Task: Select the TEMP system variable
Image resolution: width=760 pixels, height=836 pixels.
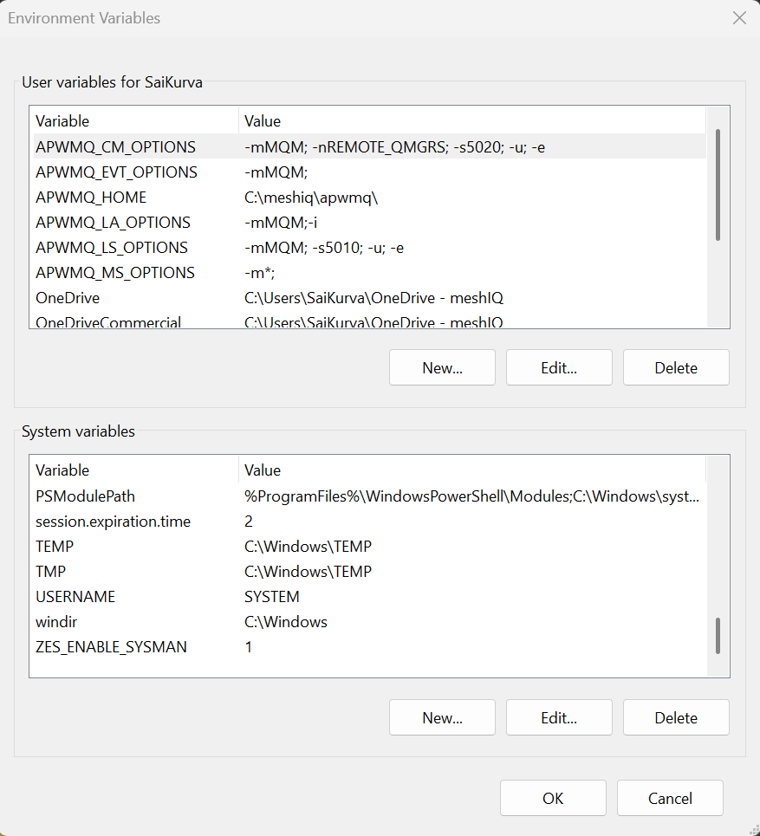Action: tap(55, 546)
